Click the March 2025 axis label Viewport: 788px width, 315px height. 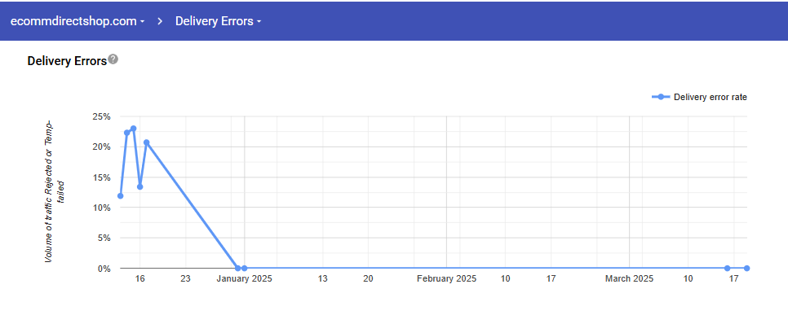click(x=629, y=279)
